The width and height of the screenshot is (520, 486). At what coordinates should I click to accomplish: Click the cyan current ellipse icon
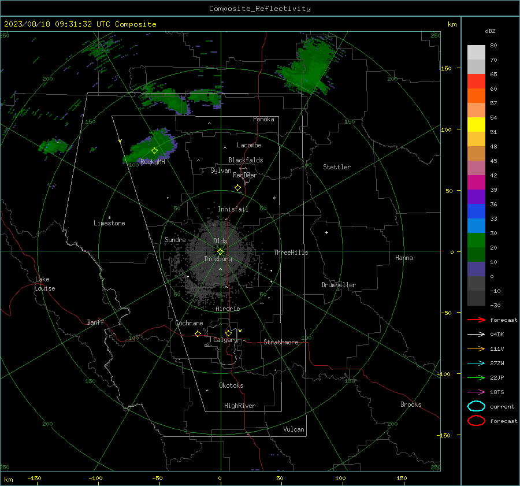tap(476, 406)
